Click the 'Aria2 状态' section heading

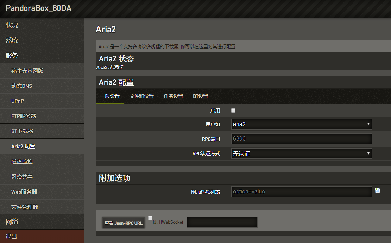(116, 58)
